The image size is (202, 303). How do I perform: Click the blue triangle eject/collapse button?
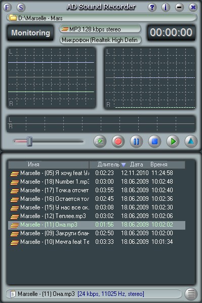tap(191, 142)
